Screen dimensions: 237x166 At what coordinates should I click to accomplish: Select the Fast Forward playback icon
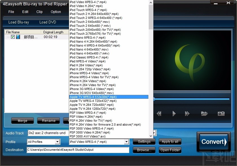[x=187, y=114]
